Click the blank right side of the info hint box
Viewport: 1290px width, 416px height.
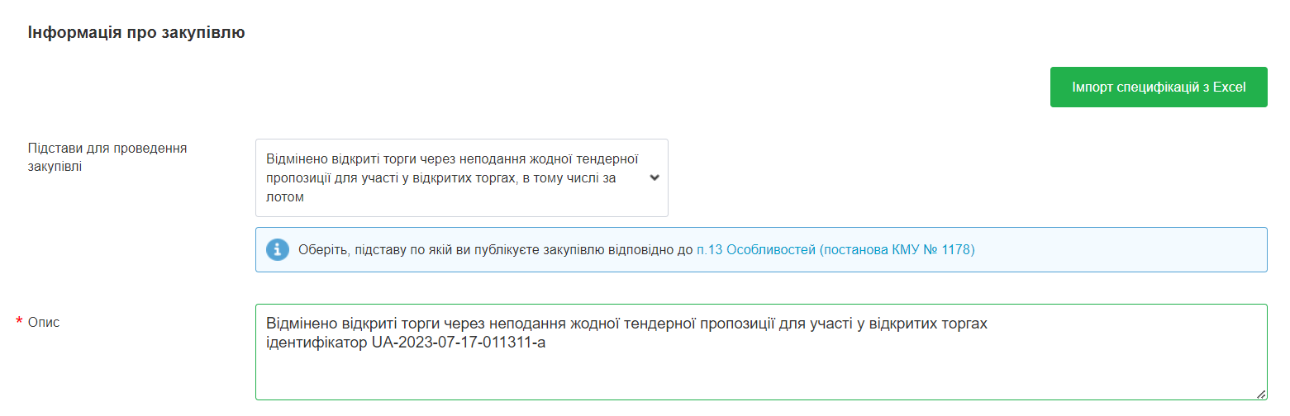1124,249
